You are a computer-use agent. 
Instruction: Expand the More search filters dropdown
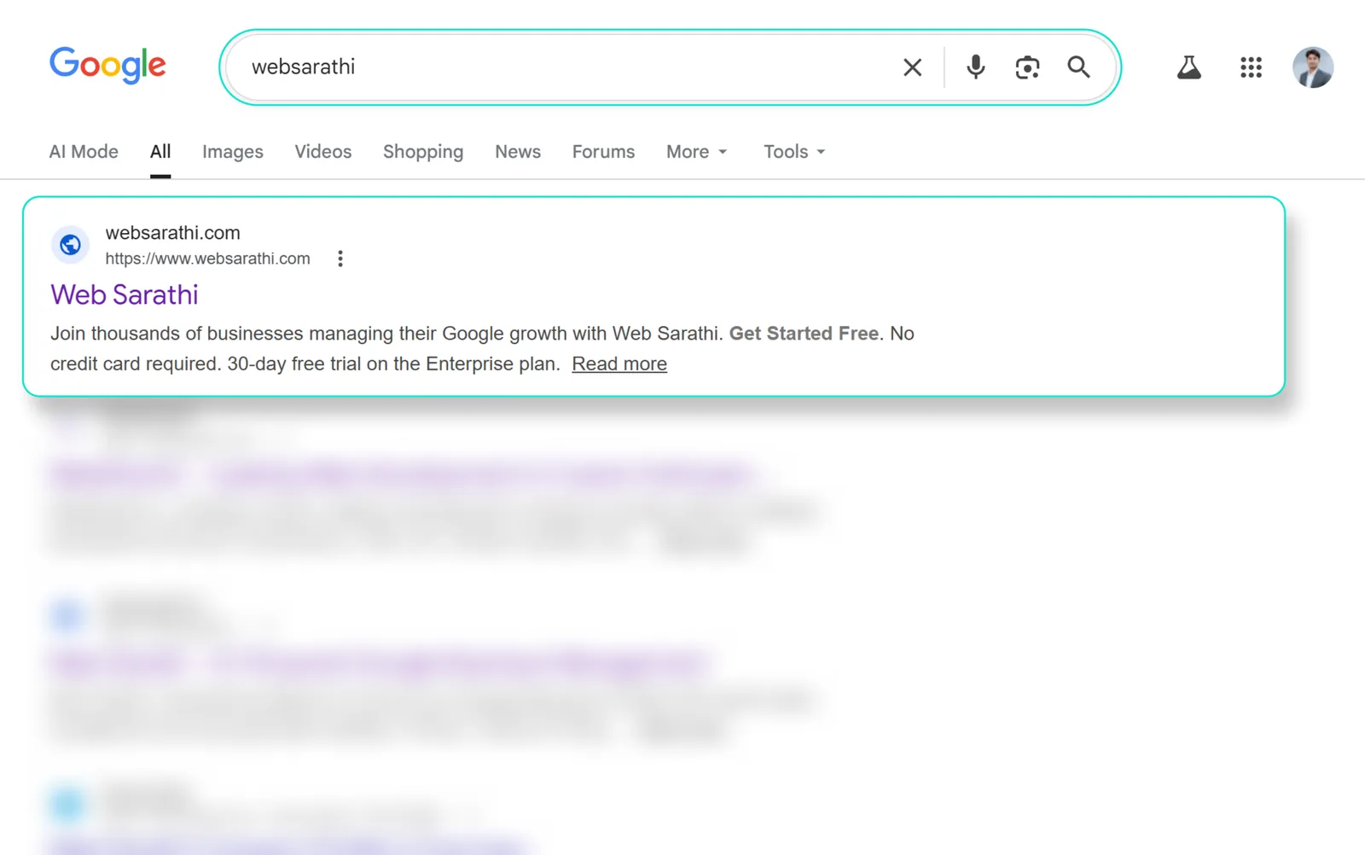coord(696,152)
